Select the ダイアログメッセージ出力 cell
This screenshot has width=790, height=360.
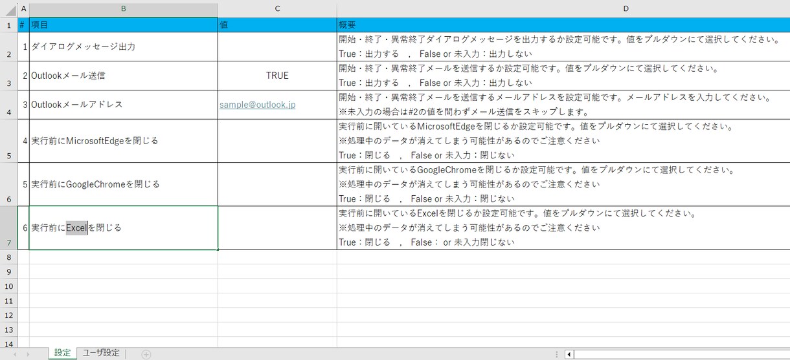pos(124,47)
